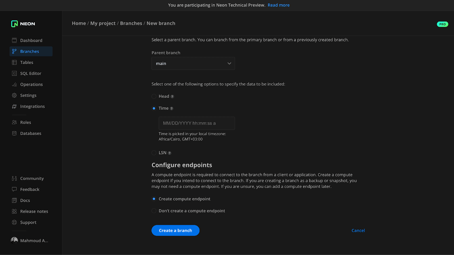Click the Tables grid icon
The width and height of the screenshot is (454, 255).
click(14, 63)
